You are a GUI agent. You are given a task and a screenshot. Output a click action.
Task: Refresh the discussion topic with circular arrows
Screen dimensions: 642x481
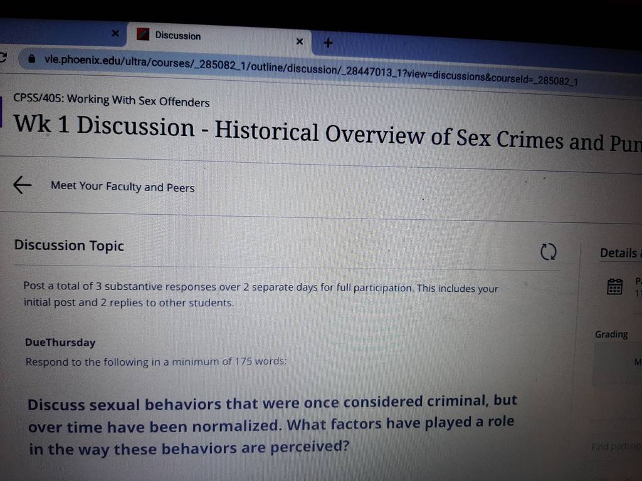(548, 252)
